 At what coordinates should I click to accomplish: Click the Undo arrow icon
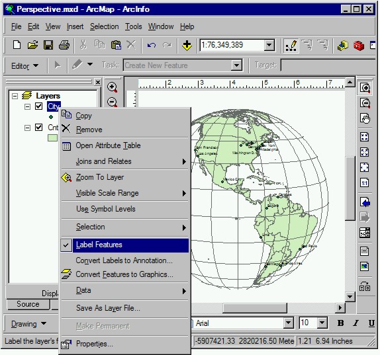pyautogui.click(x=152, y=45)
